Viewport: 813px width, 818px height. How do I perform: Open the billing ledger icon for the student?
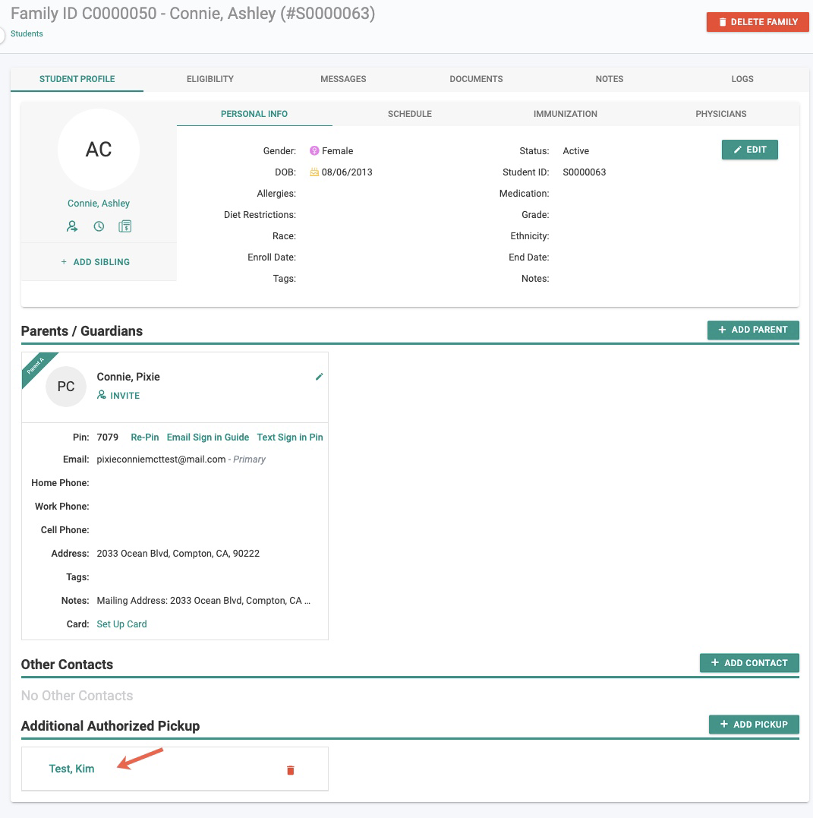click(x=124, y=226)
